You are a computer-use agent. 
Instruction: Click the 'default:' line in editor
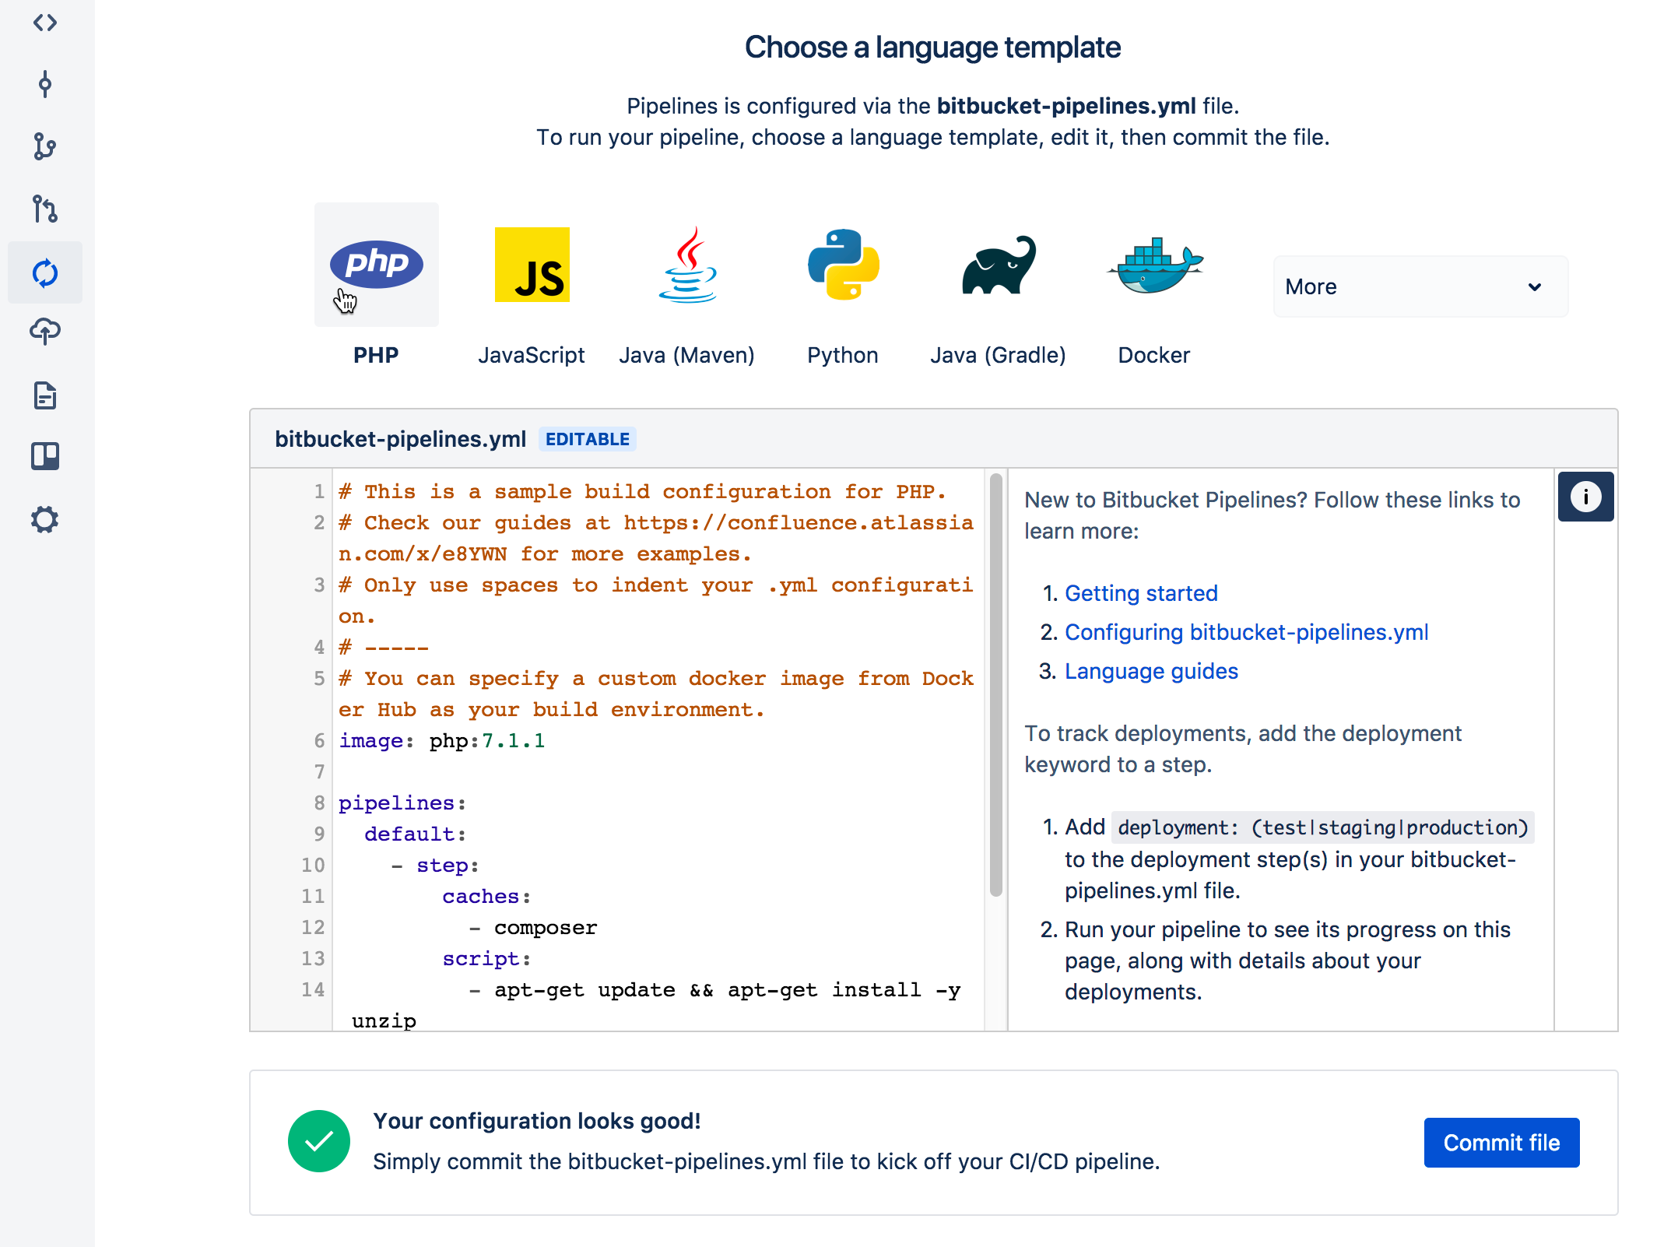[x=416, y=834]
